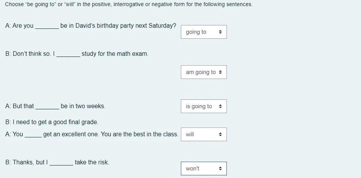Click the sentence "I need to get a good final grade"

coord(52,122)
